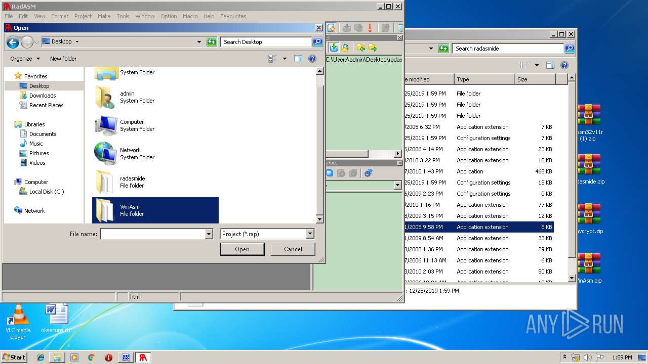648x364 pixels.
Task: Launch Opera browser from taskbar
Action: coord(108,357)
